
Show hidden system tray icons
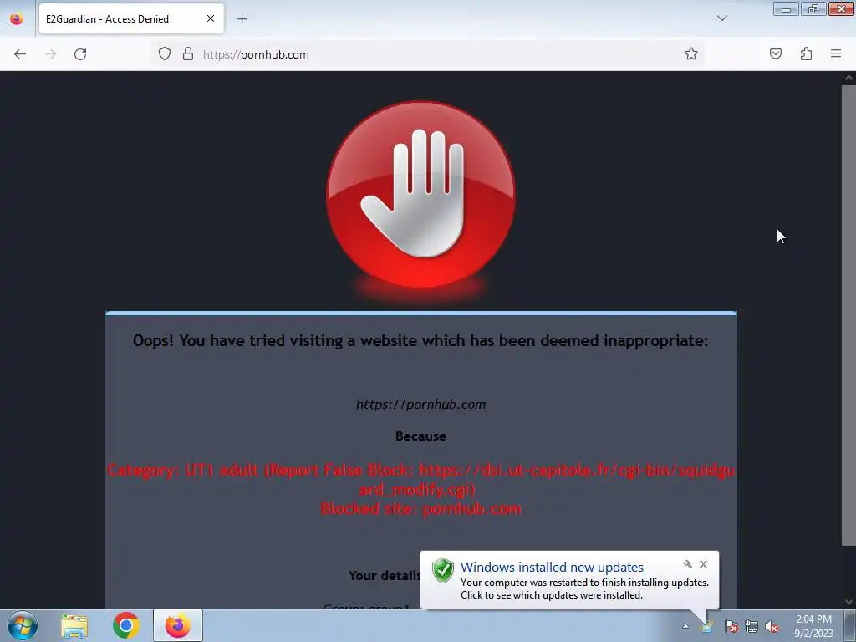click(685, 626)
